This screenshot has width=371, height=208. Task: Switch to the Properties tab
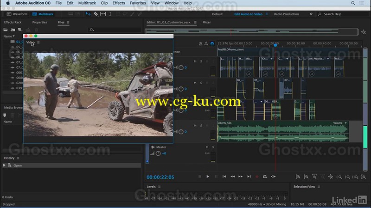pos(39,22)
